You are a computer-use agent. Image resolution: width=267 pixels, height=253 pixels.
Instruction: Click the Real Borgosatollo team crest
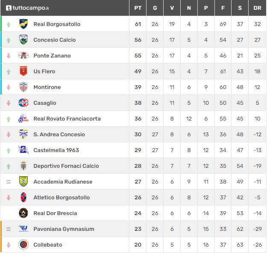coord(23,24)
